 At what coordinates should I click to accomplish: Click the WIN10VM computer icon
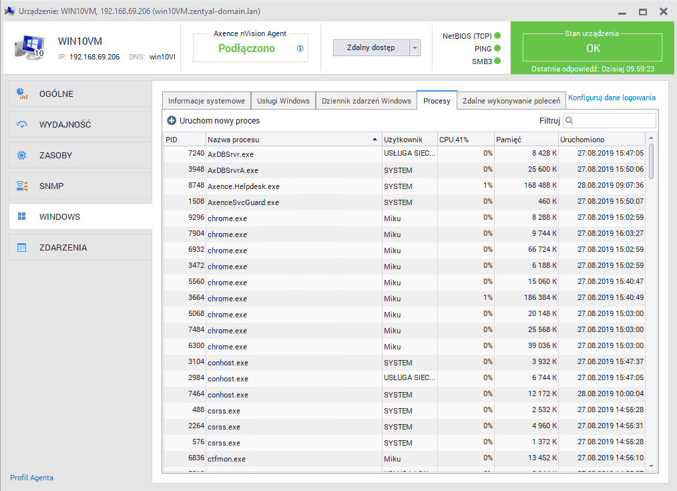29,47
